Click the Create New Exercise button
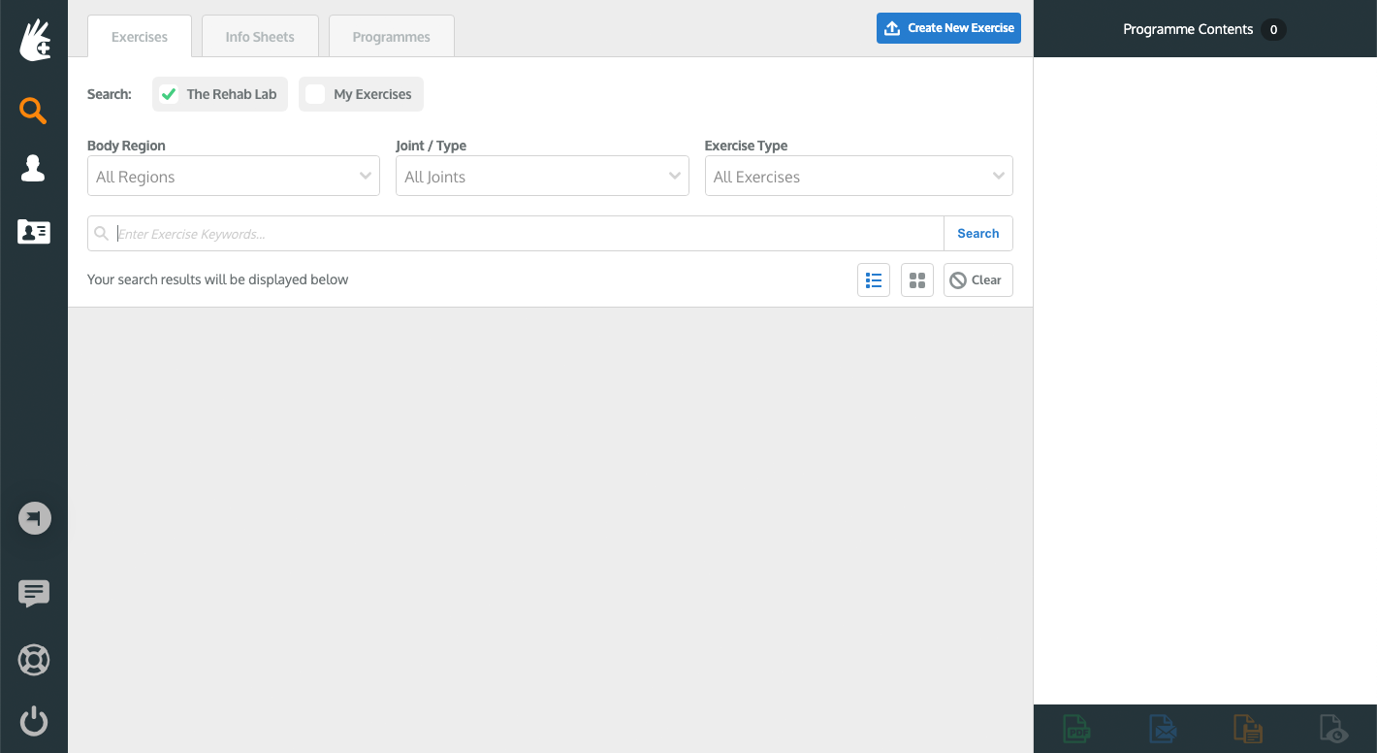This screenshot has height=753, width=1377. (948, 28)
